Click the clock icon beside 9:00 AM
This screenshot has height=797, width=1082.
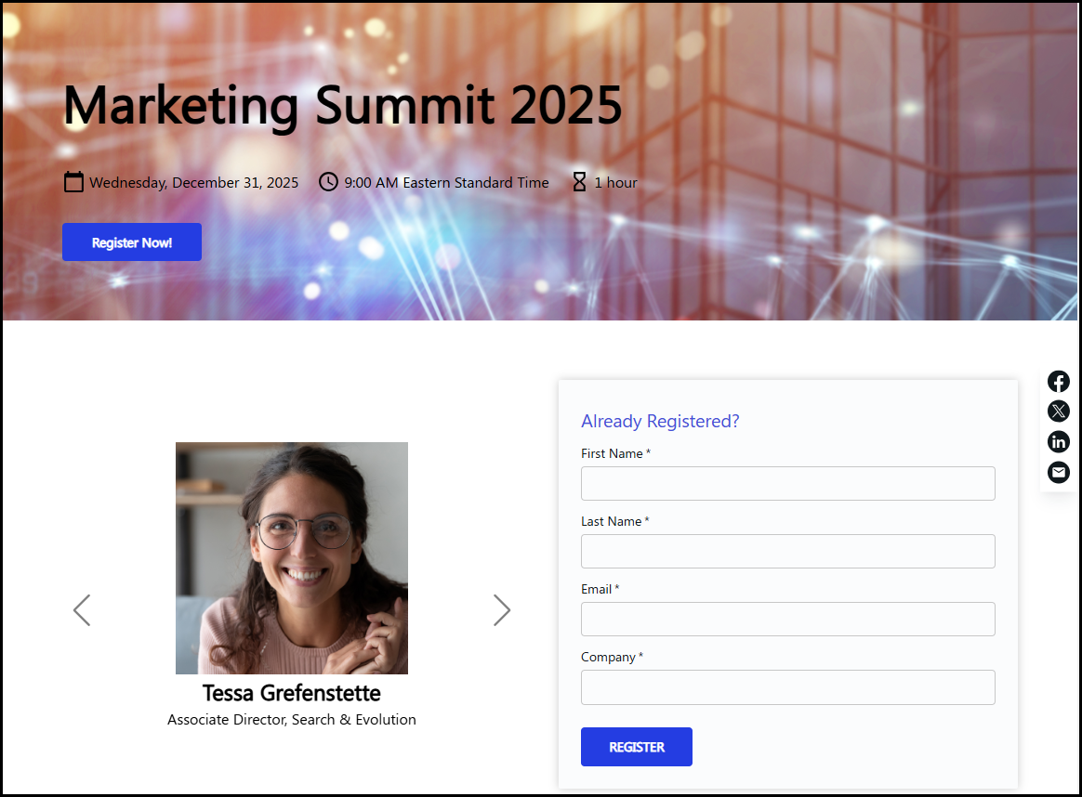328,182
